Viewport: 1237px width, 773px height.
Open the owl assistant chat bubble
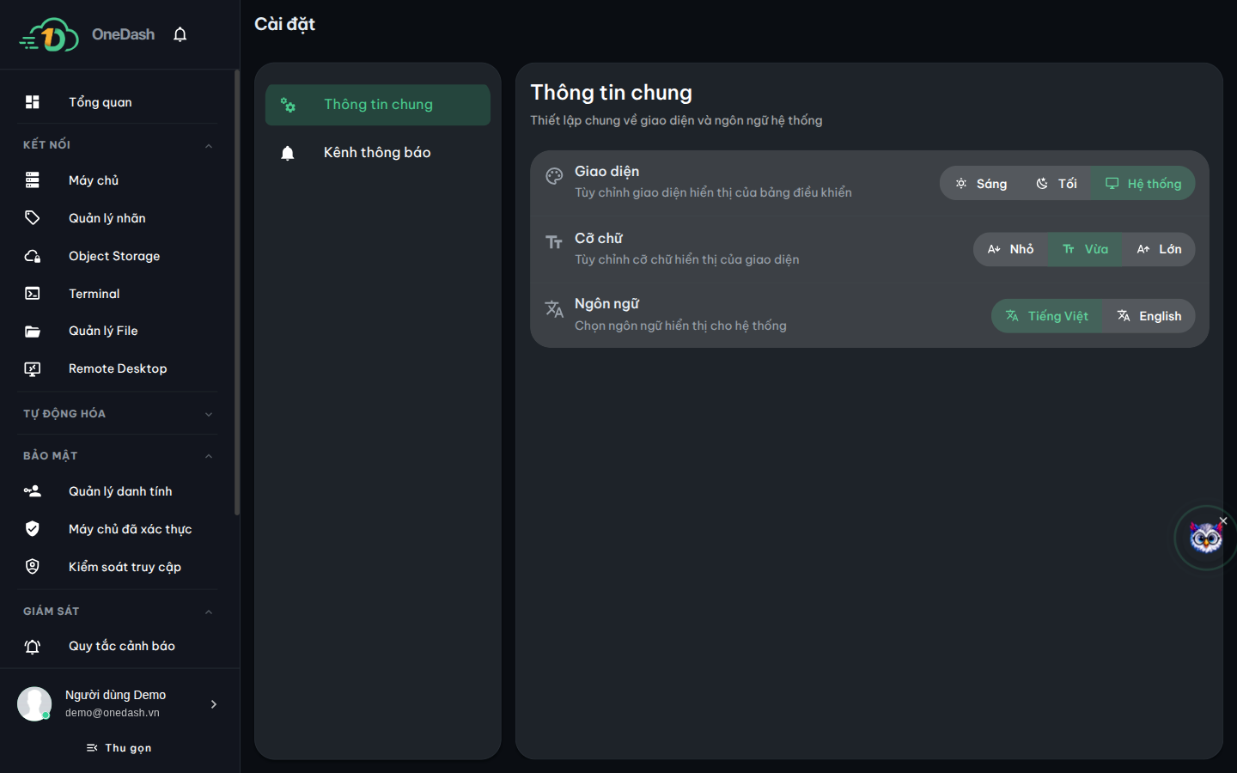[x=1205, y=538]
